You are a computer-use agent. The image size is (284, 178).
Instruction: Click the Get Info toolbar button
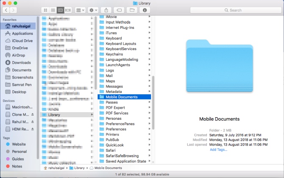145,10
